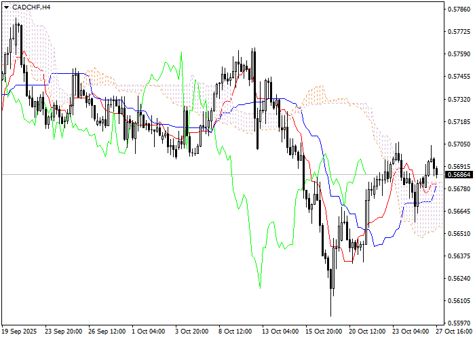475x339 pixels.
Task: Select the 13 Oct 04:00 time label
Action: click(x=282, y=332)
